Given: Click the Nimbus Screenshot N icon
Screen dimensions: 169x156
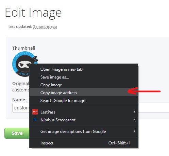Looking at the screenshot, I should (35, 120).
